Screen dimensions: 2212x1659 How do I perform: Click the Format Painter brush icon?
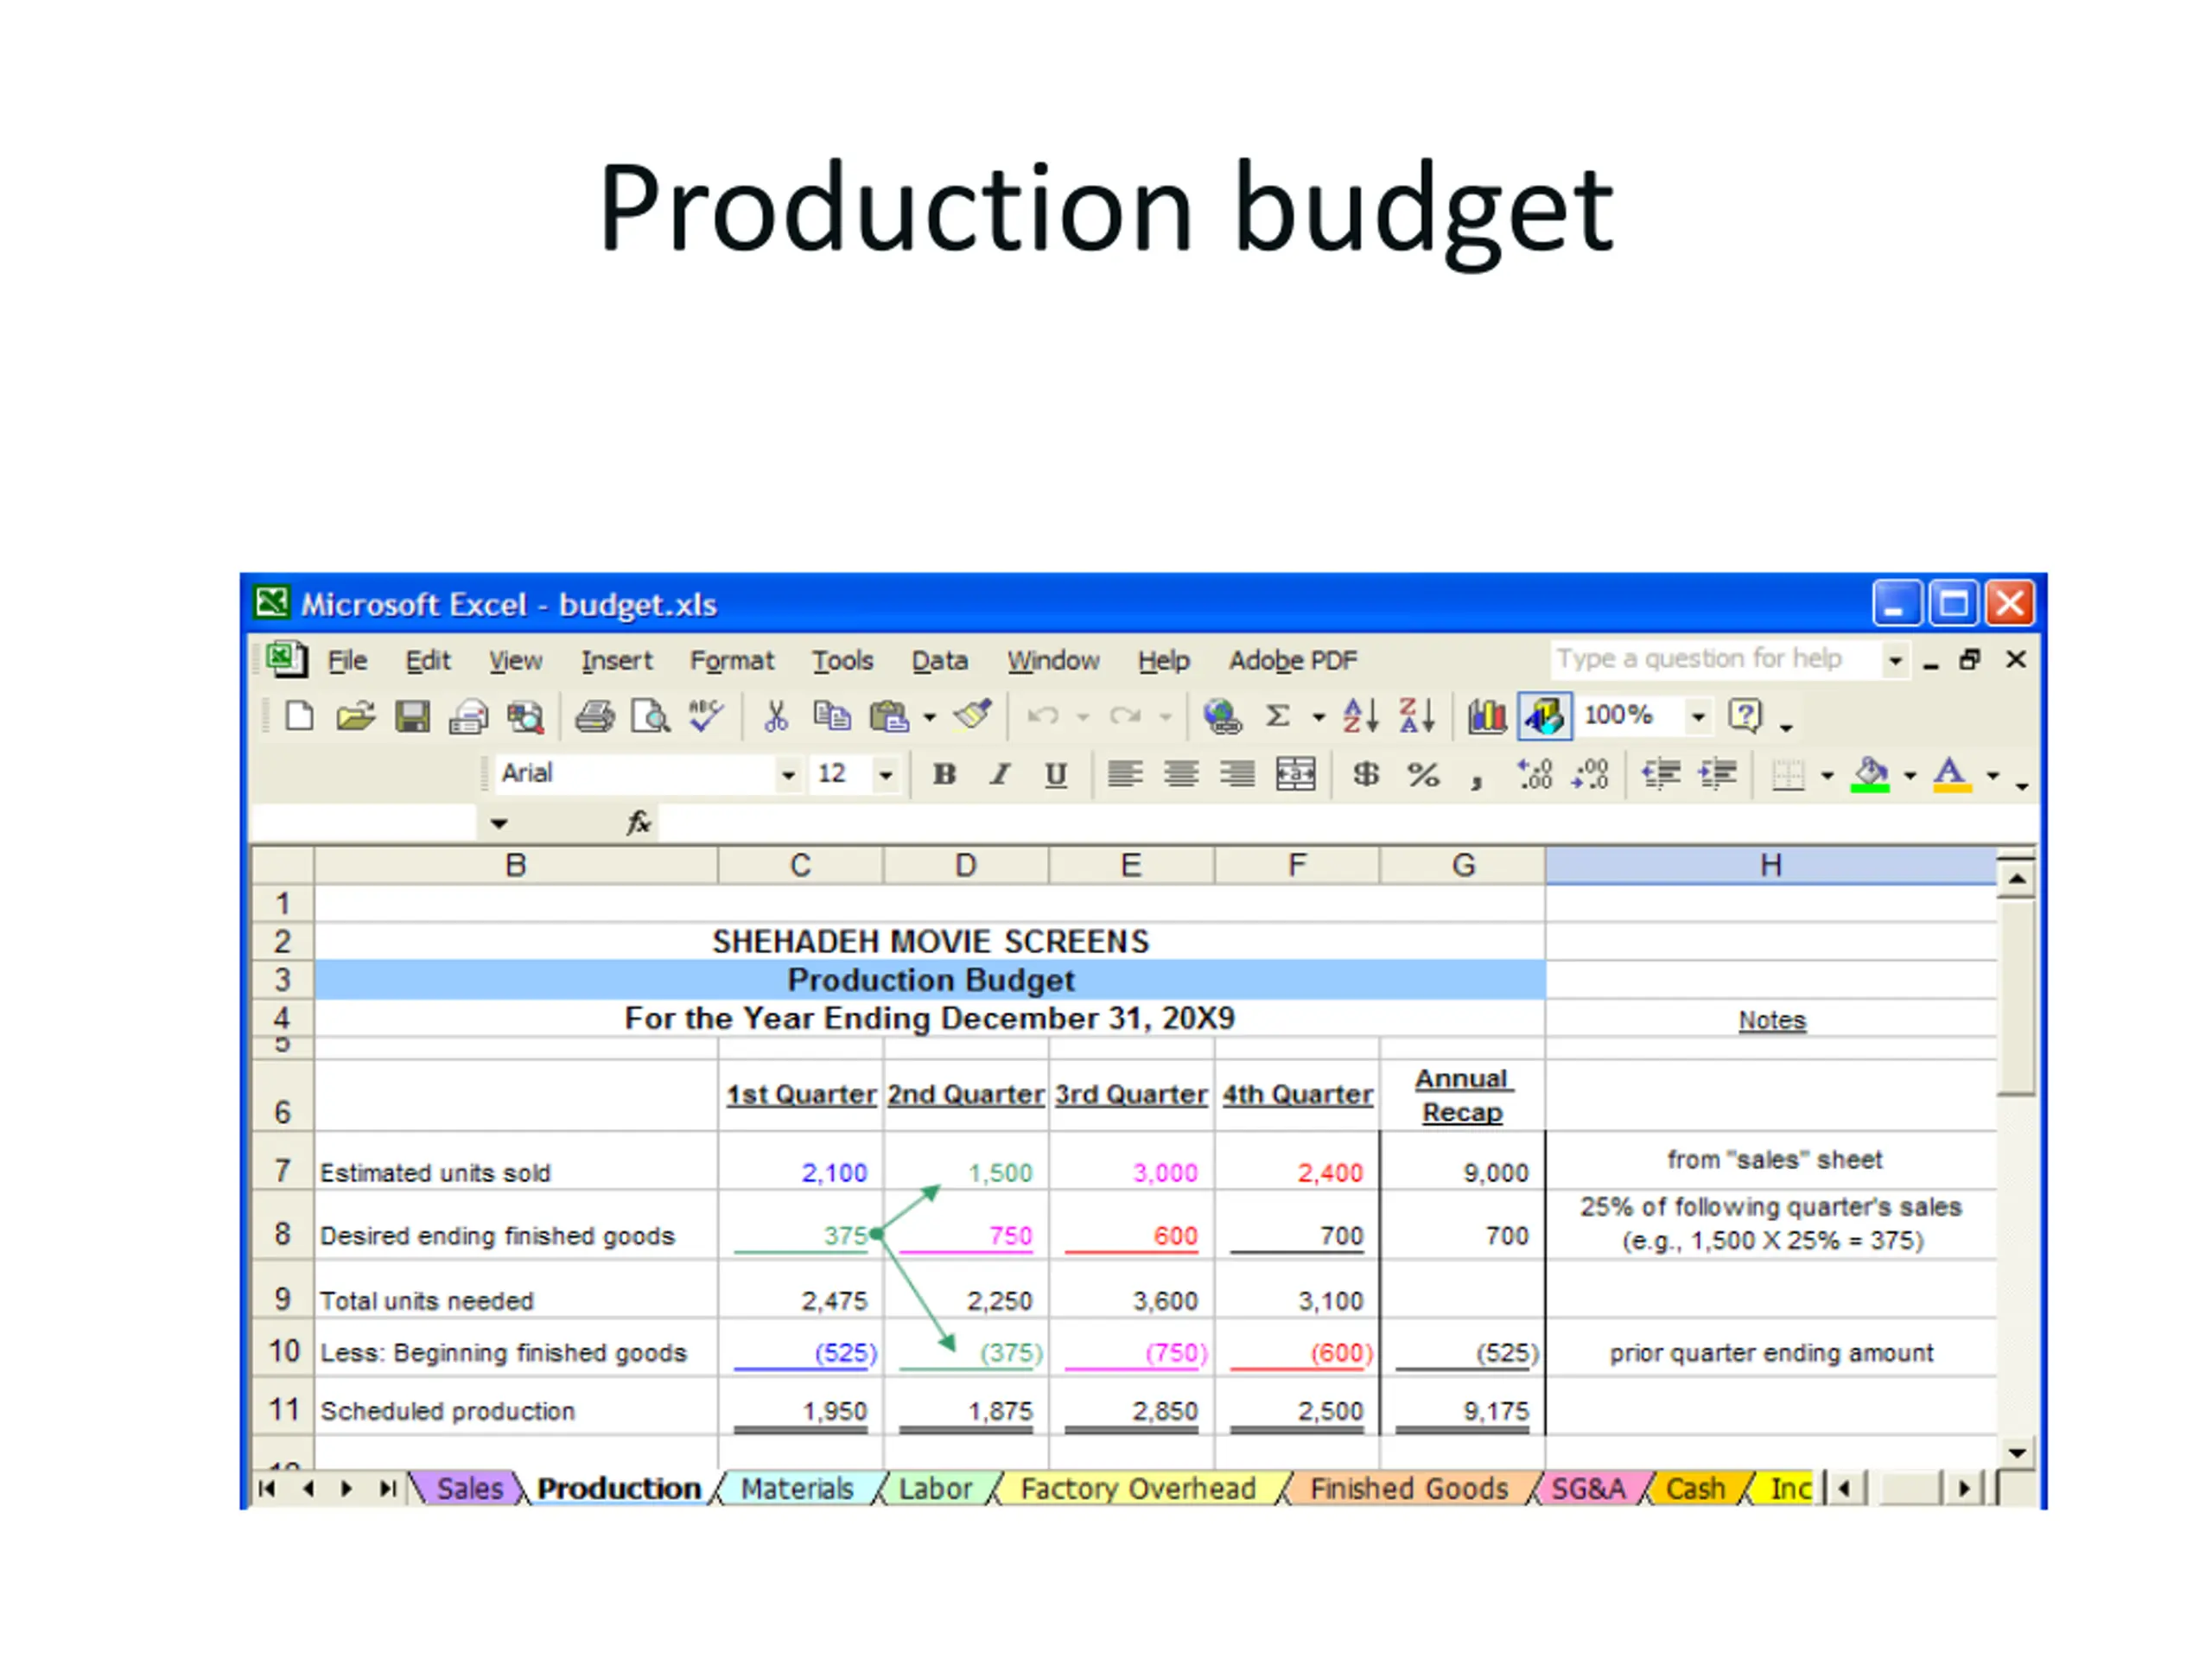[972, 716]
